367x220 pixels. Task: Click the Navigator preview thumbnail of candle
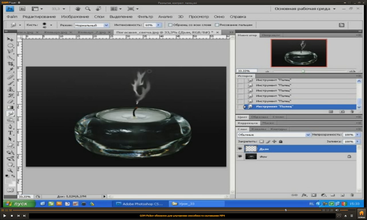(299, 53)
